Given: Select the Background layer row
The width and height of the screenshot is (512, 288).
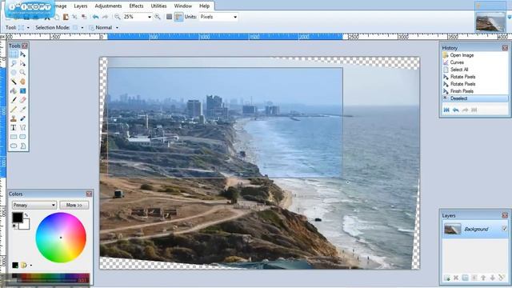Looking at the screenshot, I should pyautogui.click(x=474, y=229).
